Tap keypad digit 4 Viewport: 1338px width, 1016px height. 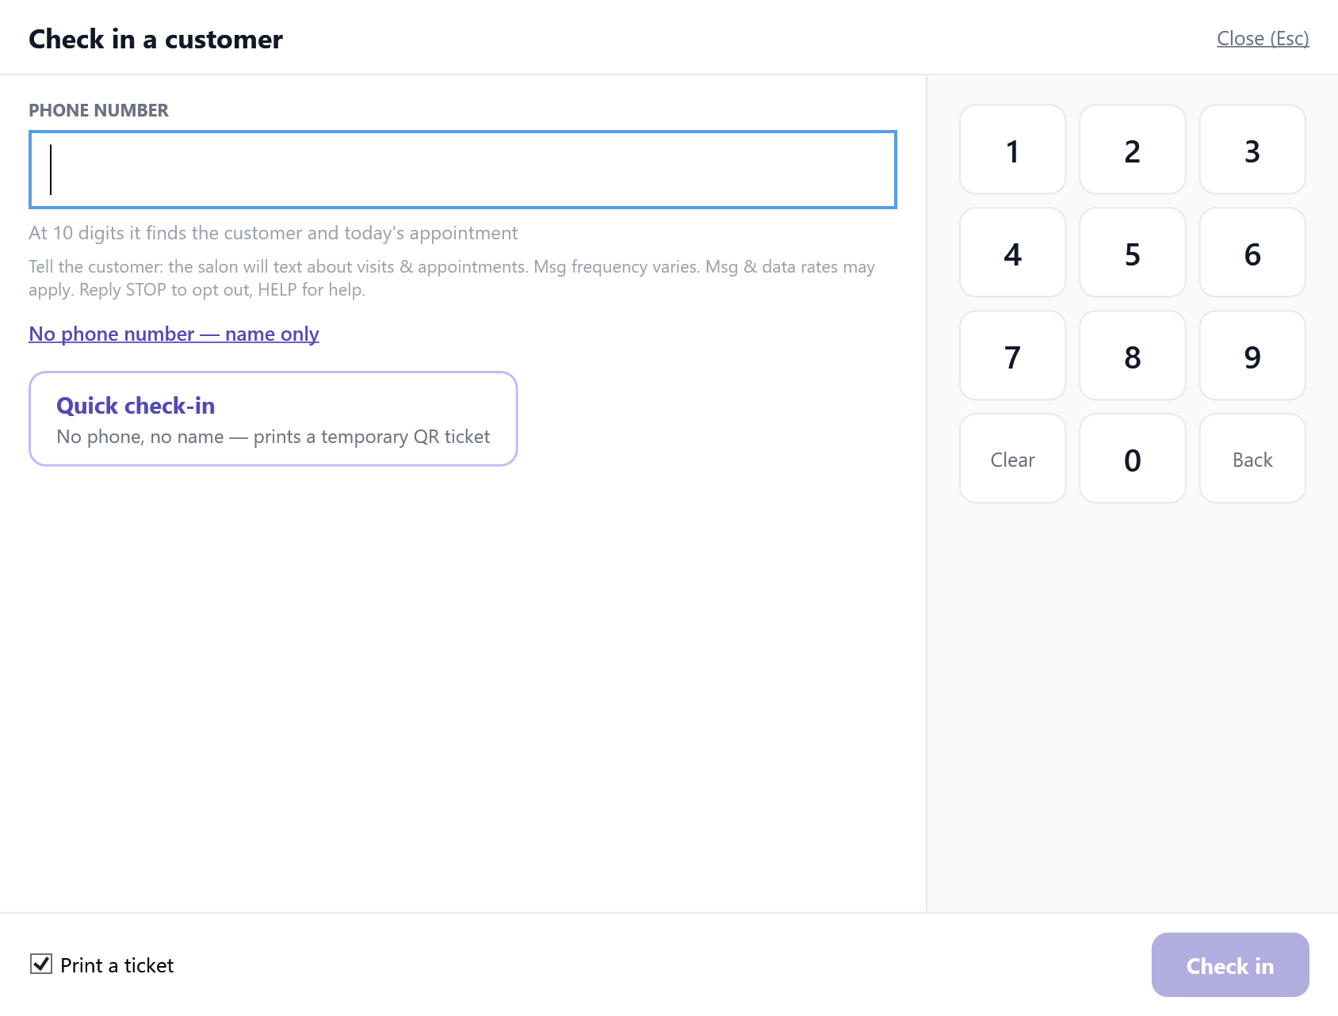1012,253
